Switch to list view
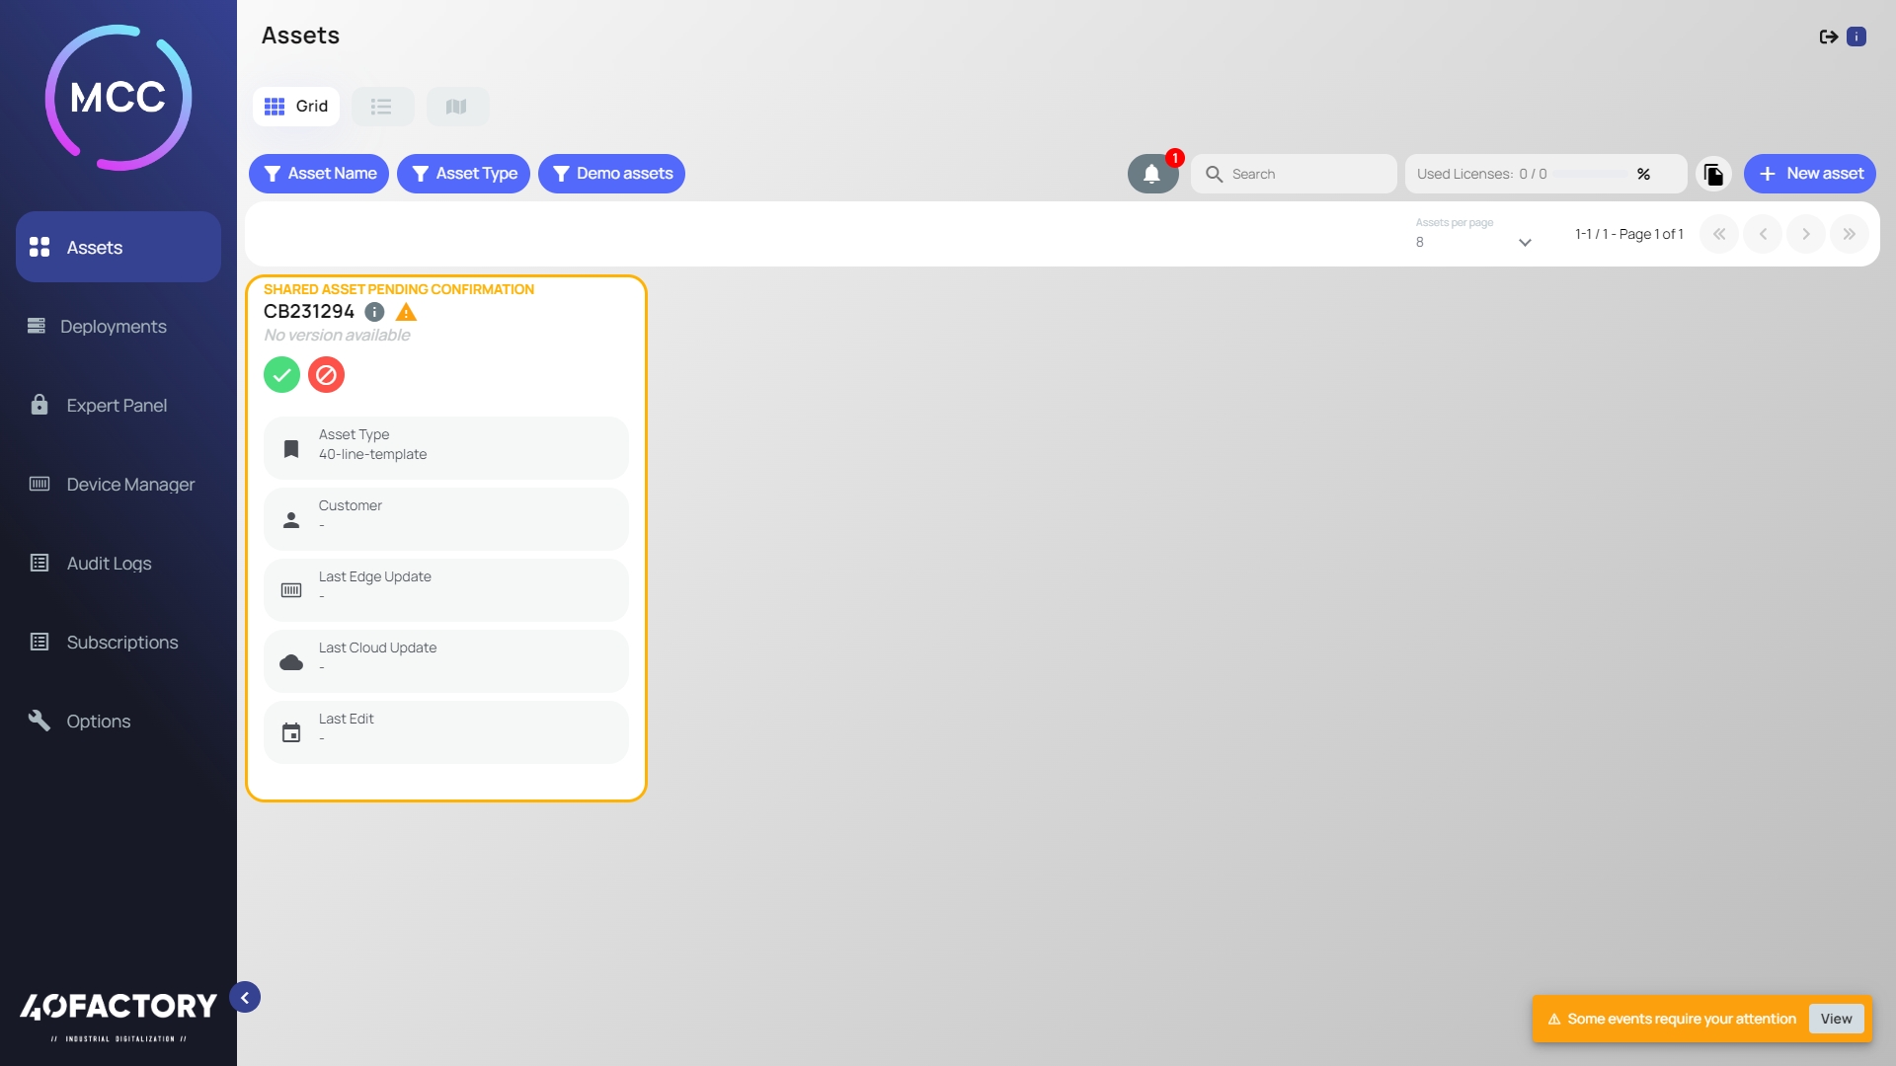 pyautogui.click(x=382, y=107)
